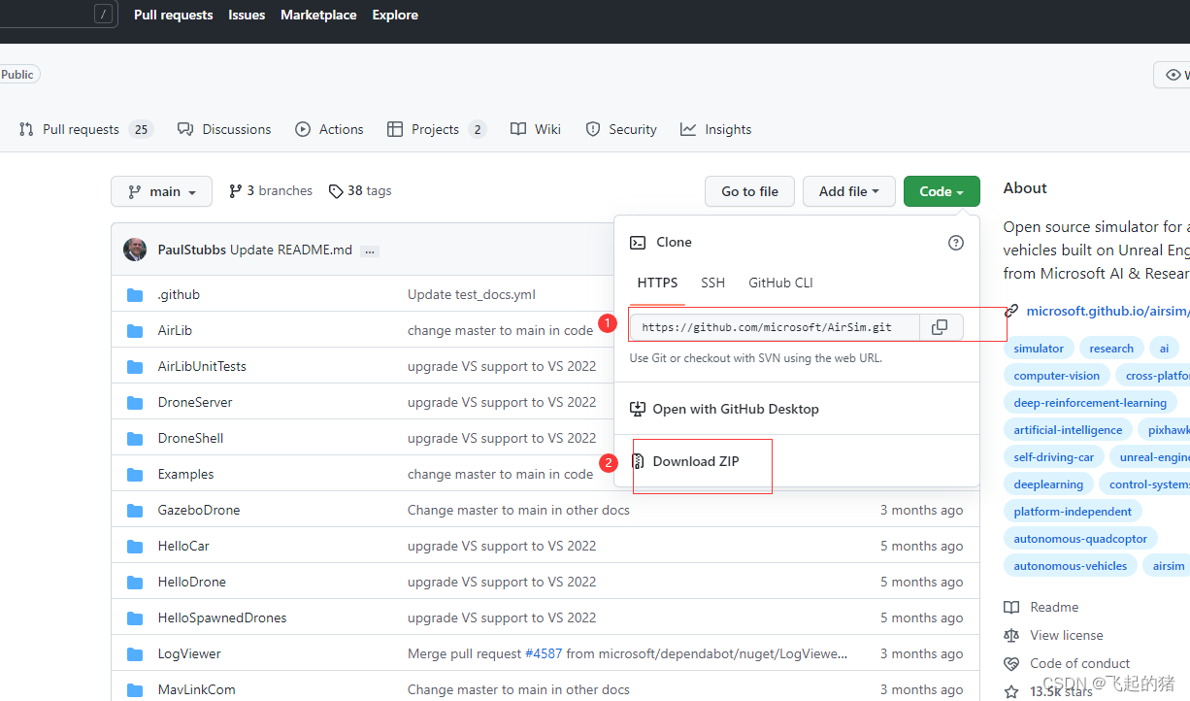Click Examples folder icon
The width and height of the screenshot is (1190, 701).
[x=135, y=474]
